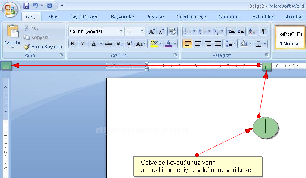Switch to the Giriş tab
The width and height of the screenshot is (306, 178).
pyautogui.click(x=31, y=17)
